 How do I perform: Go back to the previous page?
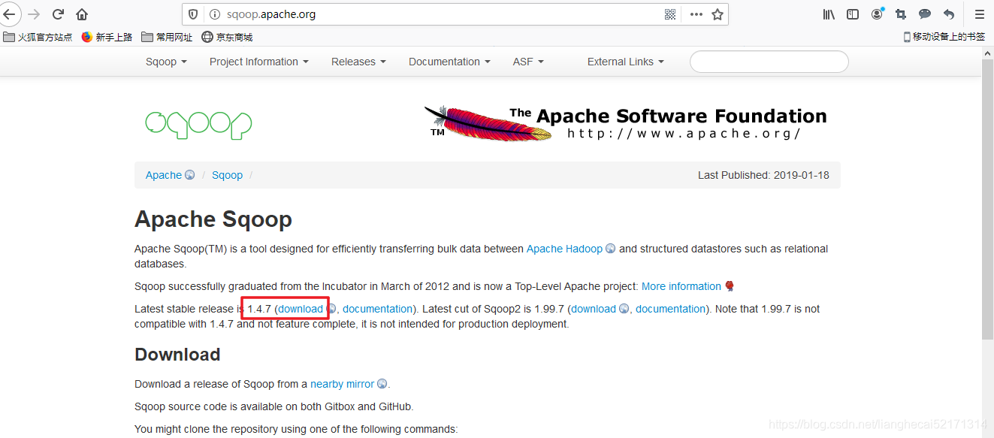point(9,14)
